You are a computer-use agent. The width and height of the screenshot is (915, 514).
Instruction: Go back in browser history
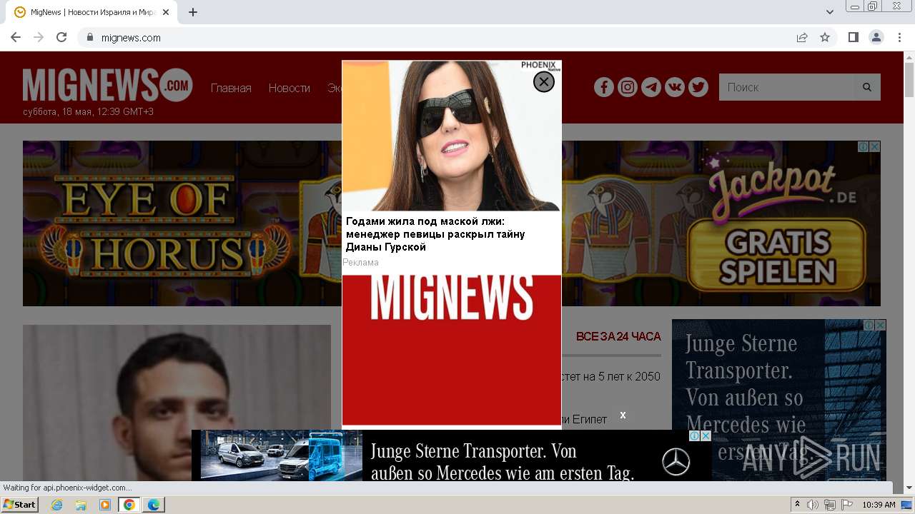click(16, 37)
